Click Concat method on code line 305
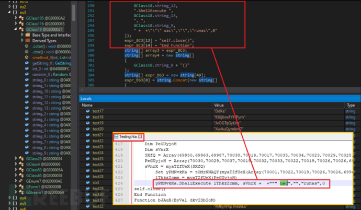Screen dimensions: 361x210 [180, 80]
